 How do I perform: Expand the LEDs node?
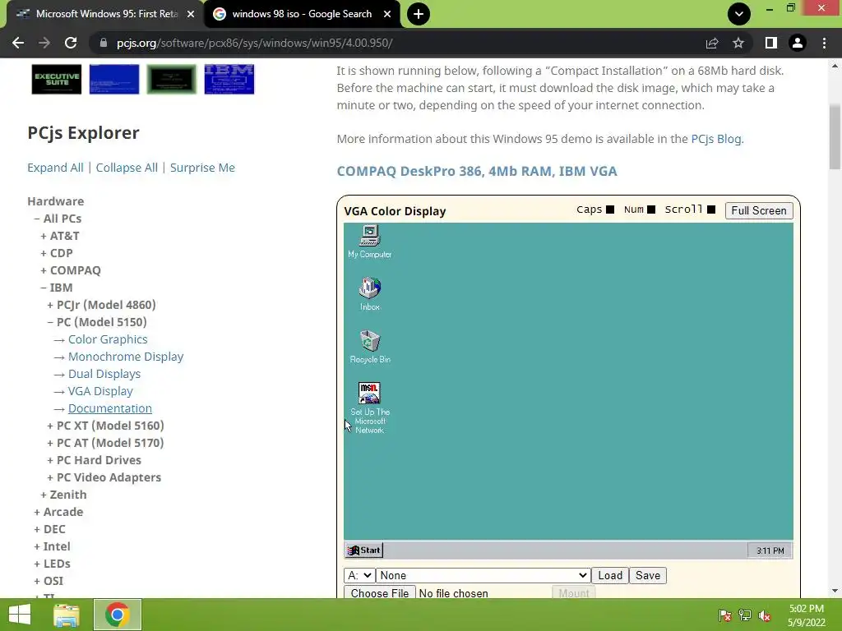tap(52, 564)
